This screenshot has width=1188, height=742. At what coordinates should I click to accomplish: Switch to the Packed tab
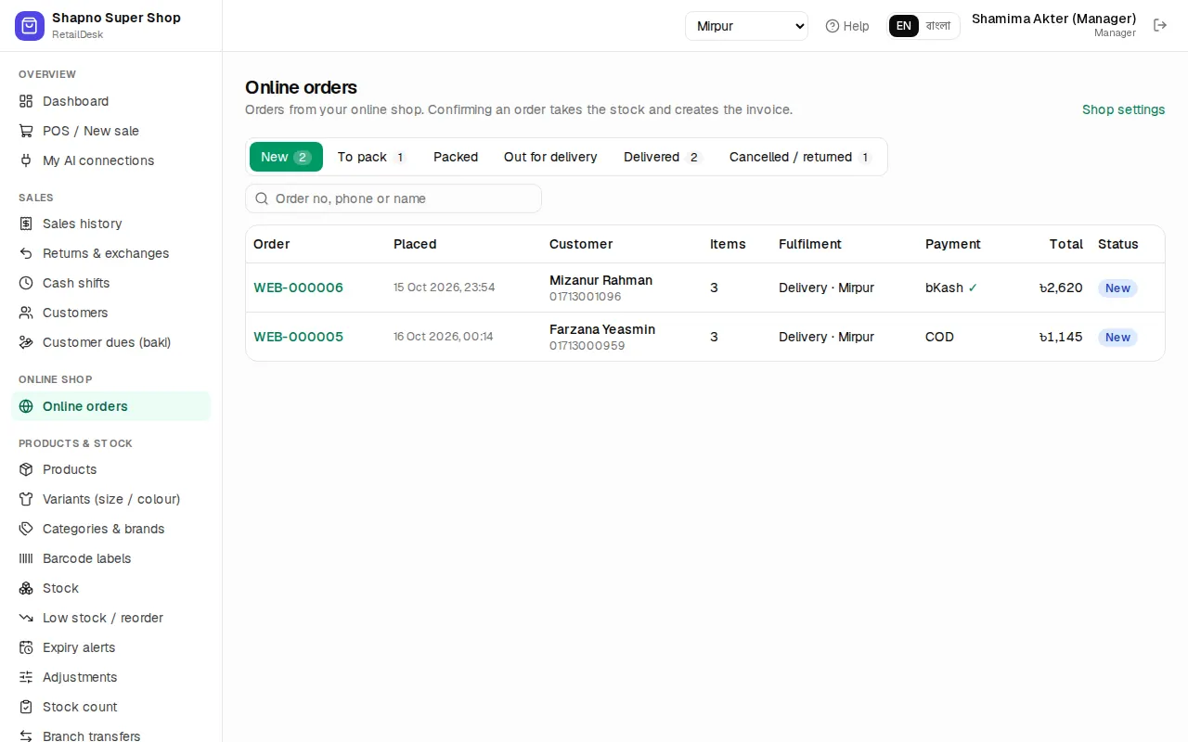pos(456,157)
